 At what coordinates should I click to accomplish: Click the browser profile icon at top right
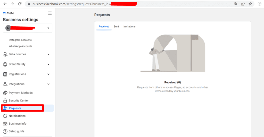click(259, 4)
